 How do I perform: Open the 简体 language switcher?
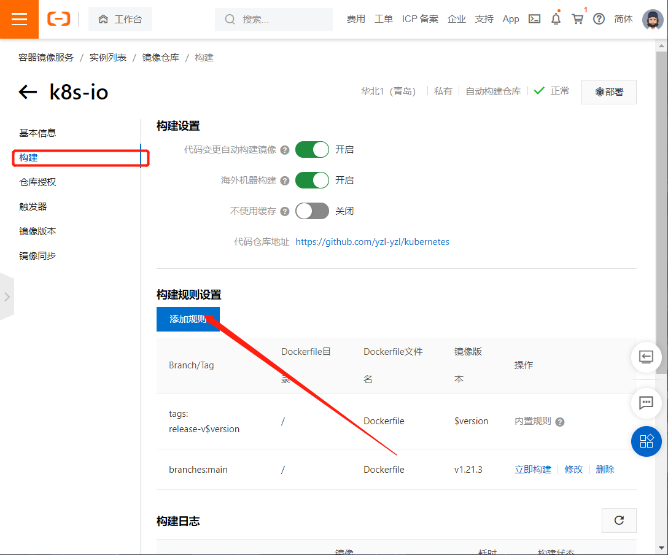tap(623, 19)
